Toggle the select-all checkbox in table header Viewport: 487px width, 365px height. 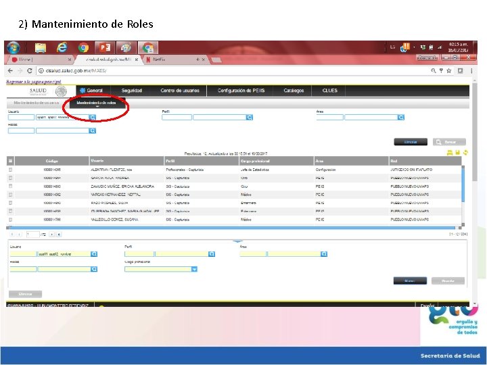click(x=10, y=161)
